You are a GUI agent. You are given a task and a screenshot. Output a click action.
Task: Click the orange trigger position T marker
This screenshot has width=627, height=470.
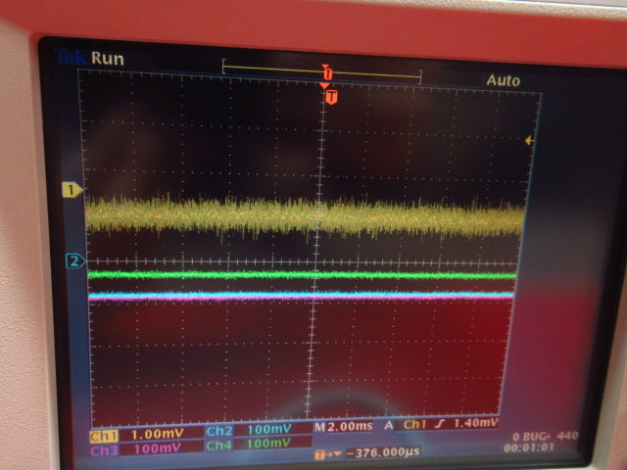point(330,96)
